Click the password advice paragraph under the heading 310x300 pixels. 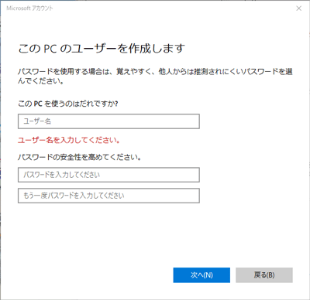(x=155, y=76)
